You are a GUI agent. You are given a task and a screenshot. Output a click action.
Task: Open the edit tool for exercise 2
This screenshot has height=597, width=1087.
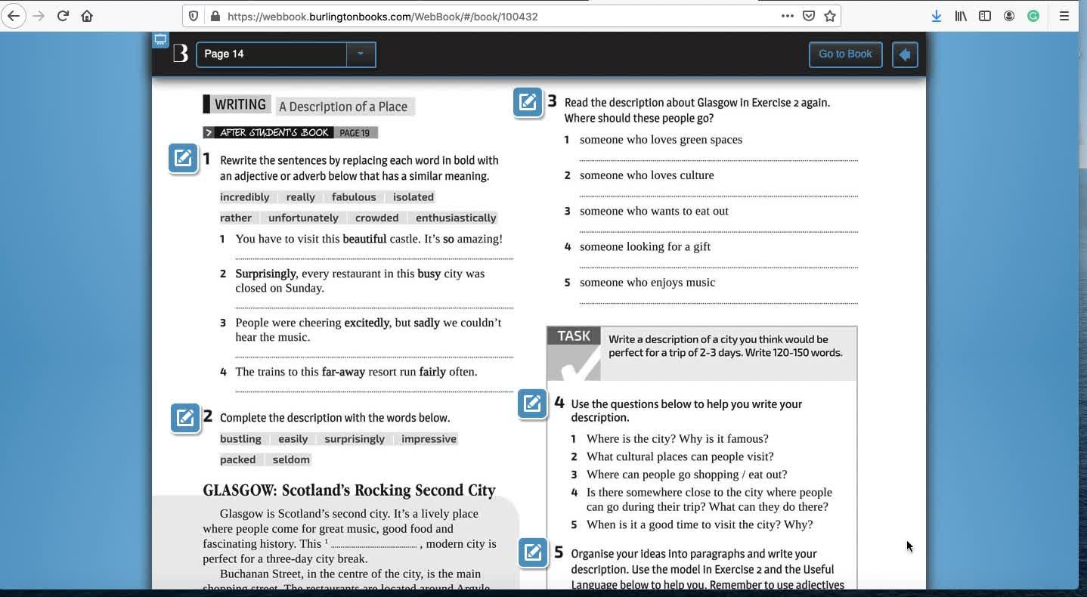(x=185, y=418)
